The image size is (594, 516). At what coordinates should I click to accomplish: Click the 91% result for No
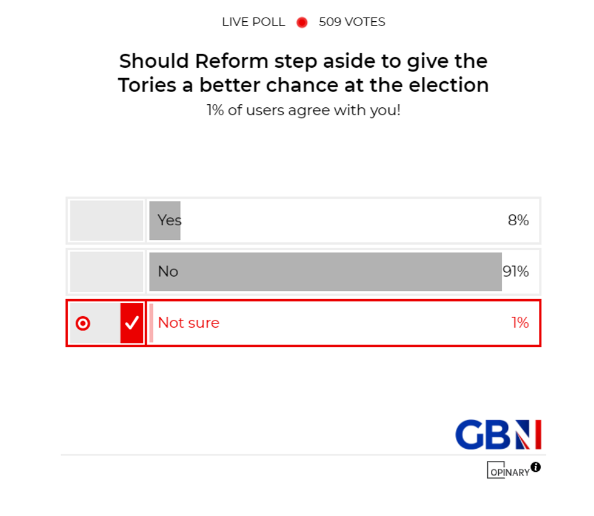click(516, 272)
